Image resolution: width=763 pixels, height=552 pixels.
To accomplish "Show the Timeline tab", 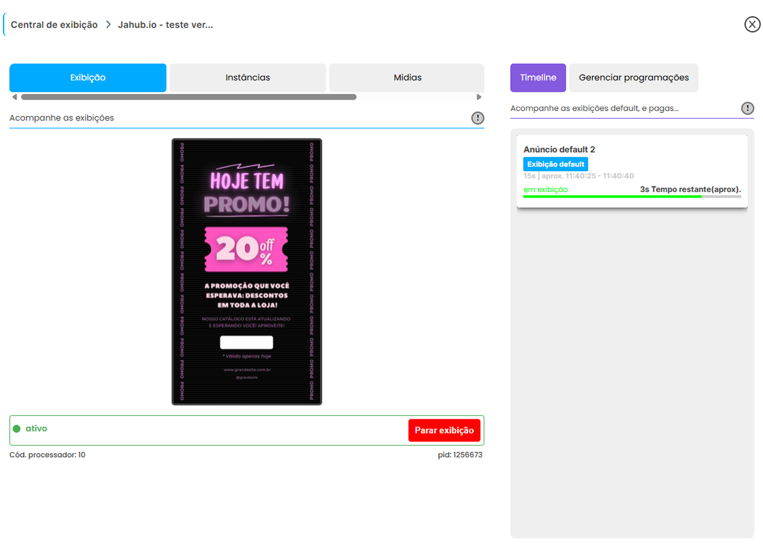I will click(538, 77).
